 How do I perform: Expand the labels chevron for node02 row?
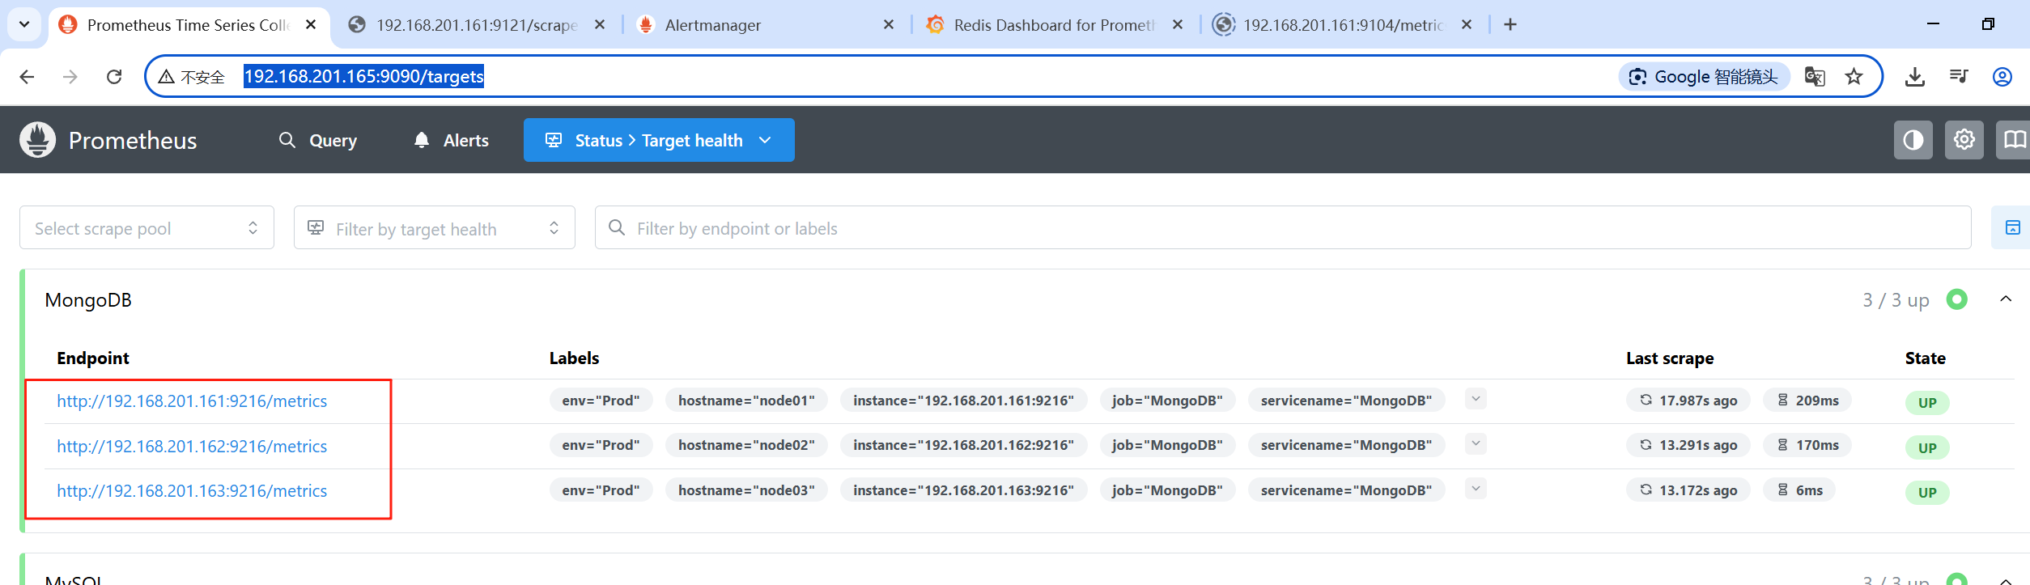[1476, 443]
